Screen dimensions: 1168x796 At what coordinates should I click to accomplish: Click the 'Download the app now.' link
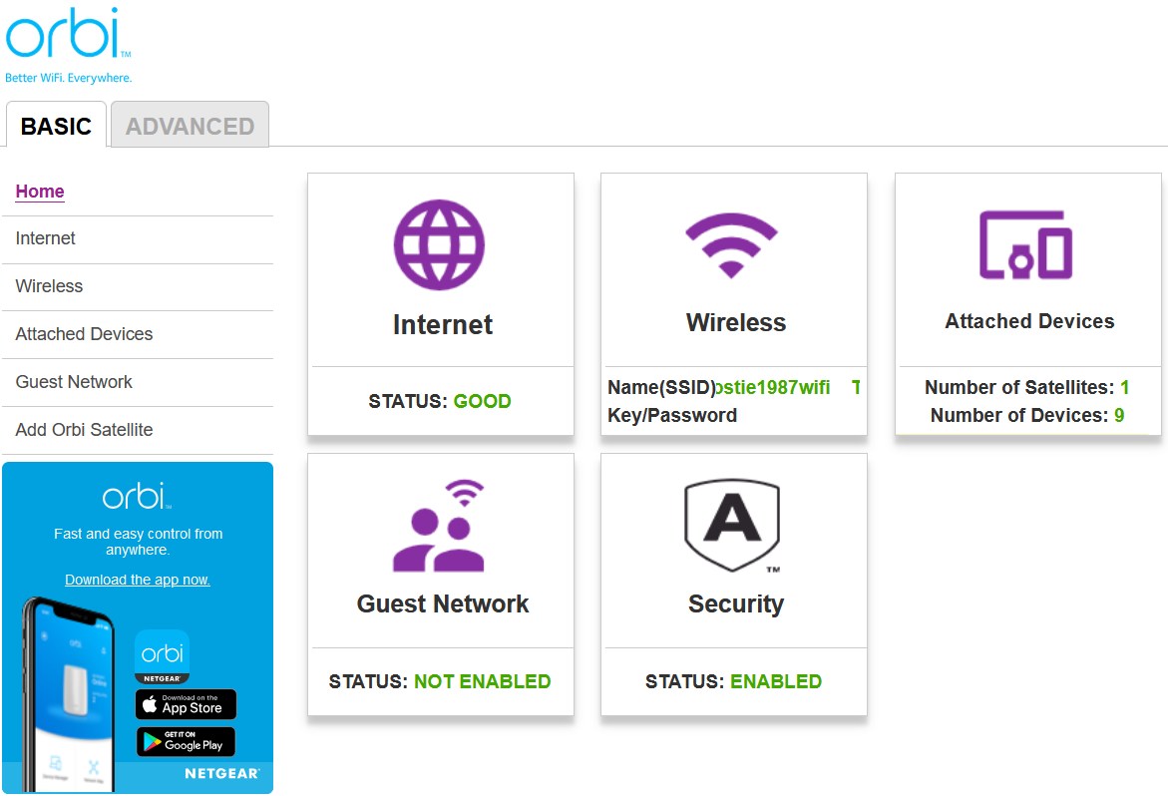click(x=137, y=580)
